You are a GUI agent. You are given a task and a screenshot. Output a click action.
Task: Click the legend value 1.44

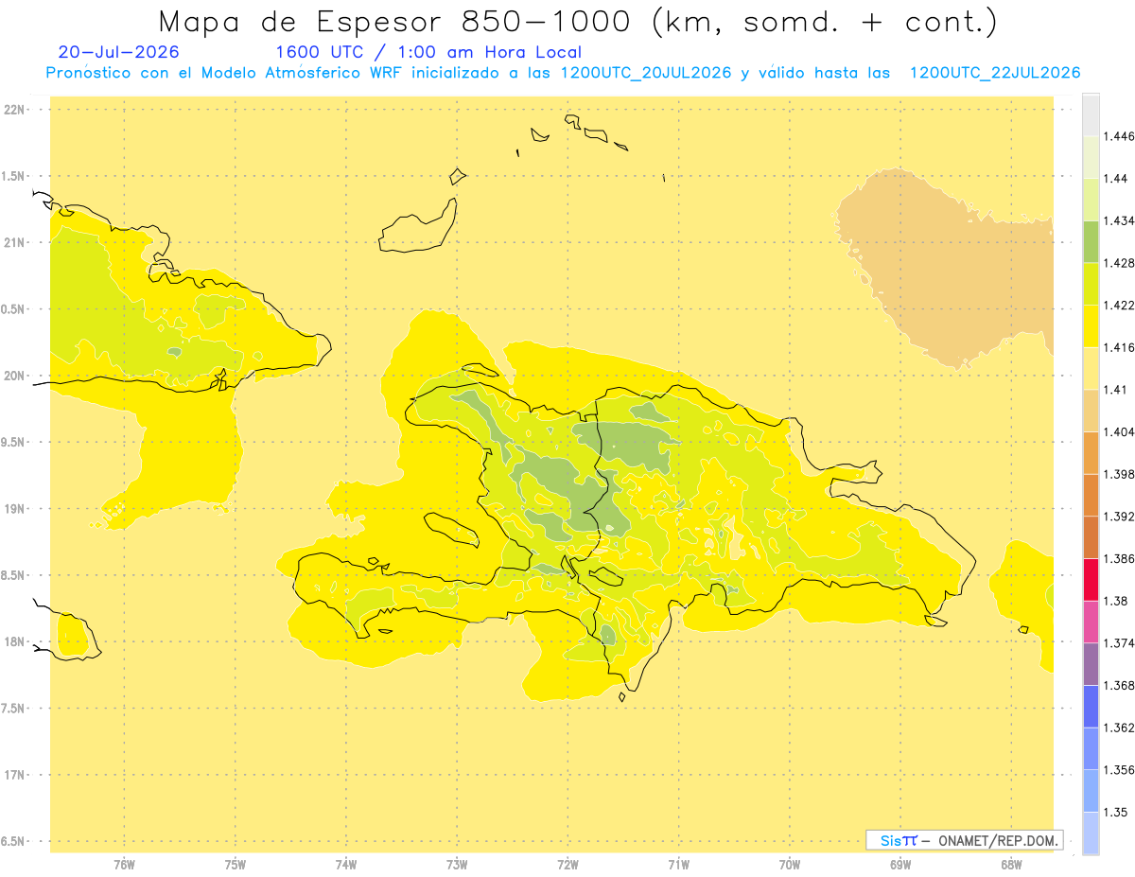coord(1116,179)
